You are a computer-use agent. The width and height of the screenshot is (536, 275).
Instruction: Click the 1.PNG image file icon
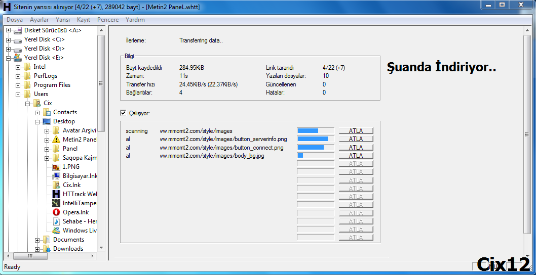(x=56, y=167)
